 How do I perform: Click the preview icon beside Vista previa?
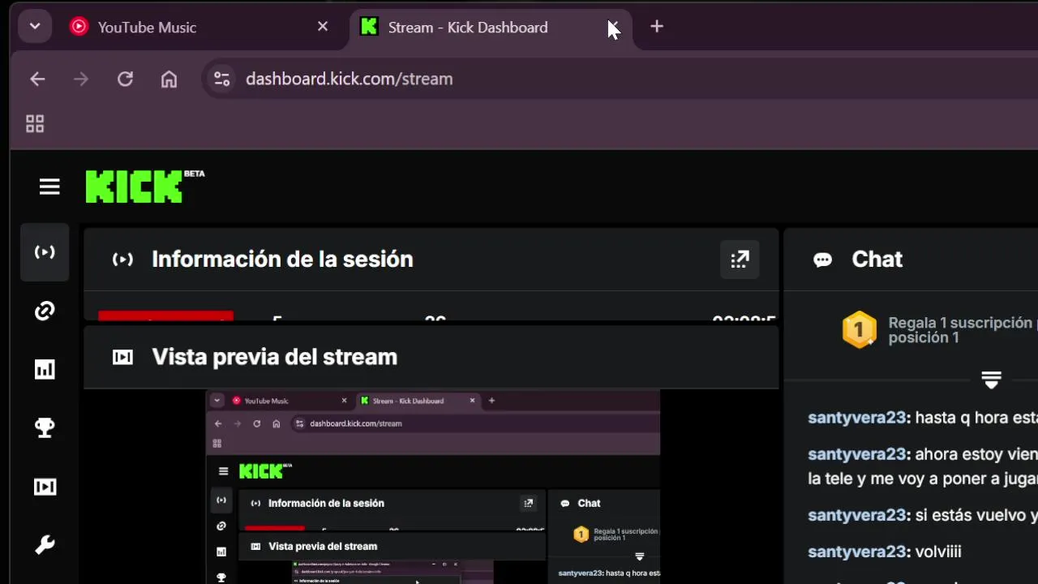point(122,357)
